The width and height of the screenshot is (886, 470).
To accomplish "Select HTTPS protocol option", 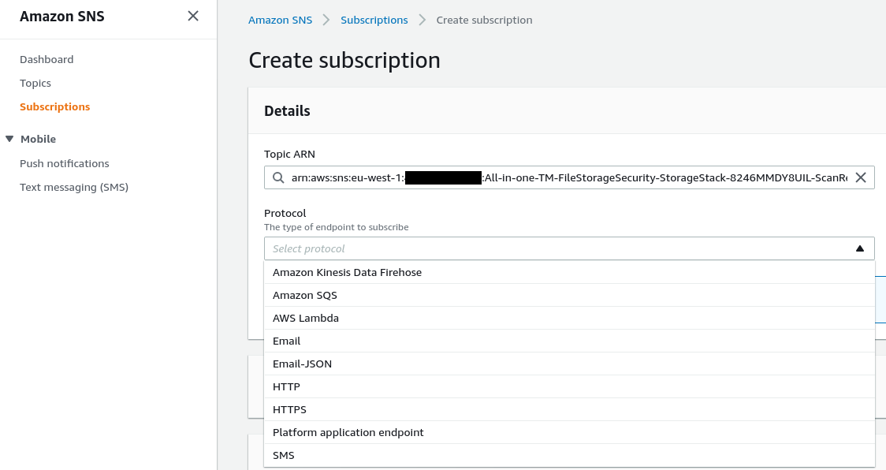I will click(x=569, y=409).
